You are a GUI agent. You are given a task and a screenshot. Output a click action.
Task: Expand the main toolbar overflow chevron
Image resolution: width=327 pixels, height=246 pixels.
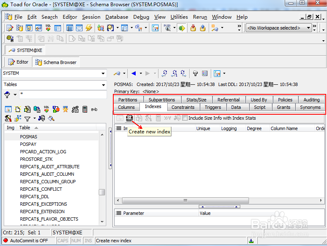coord(239,27)
